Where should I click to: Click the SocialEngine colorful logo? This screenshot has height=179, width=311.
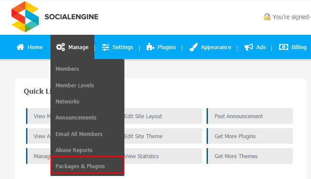(x=25, y=17)
